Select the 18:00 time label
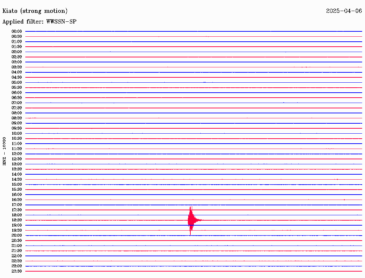This screenshot has width=365, height=278. [17, 215]
